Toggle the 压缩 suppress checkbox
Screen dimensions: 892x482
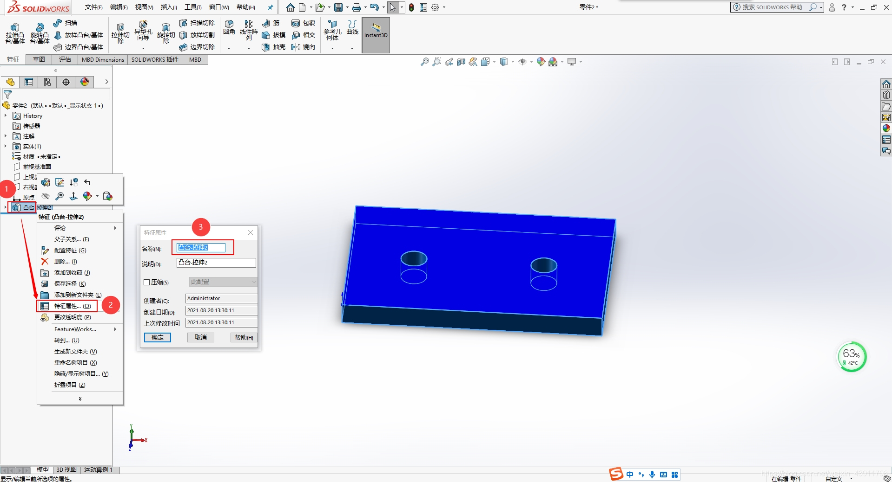pos(147,282)
